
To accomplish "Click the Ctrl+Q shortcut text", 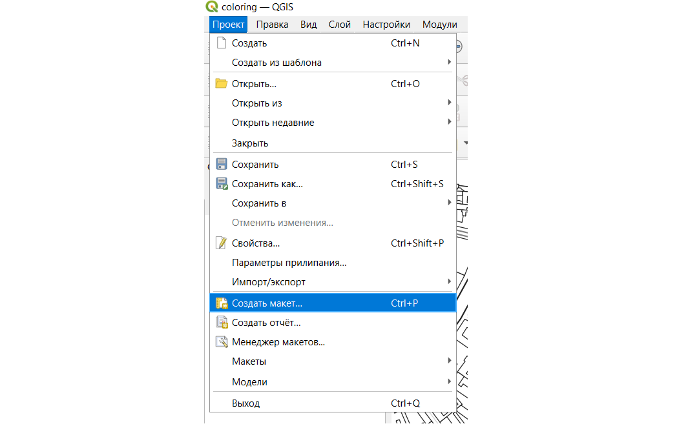I will pyautogui.click(x=405, y=403).
